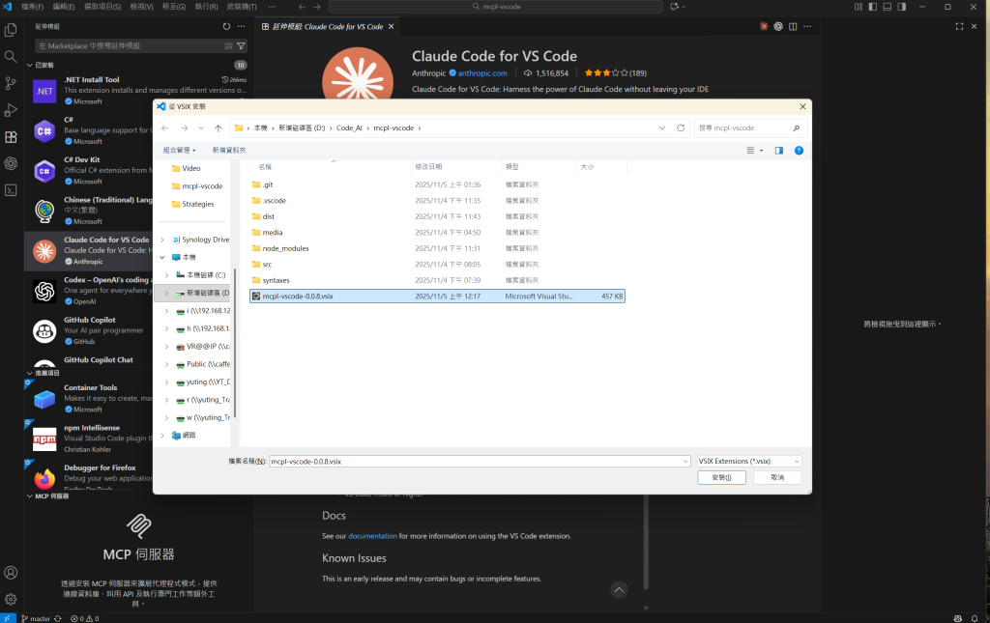Click the Claude spark icon in editor title bar
This screenshot has width=990, height=623.
[764, 26]
